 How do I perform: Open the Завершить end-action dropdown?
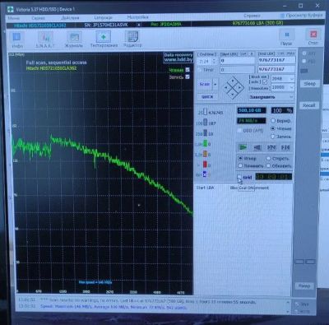[271, 97]
